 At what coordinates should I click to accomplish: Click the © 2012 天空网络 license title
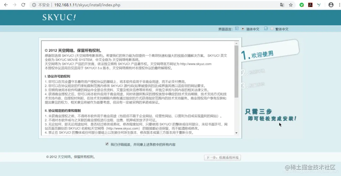coord(73,50)
